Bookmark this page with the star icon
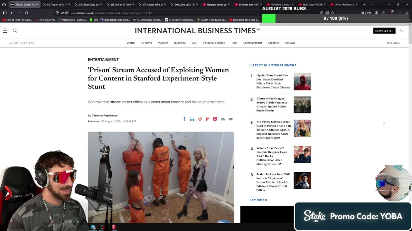This screenshot has width=412, height=231. [x=333, y=13]
